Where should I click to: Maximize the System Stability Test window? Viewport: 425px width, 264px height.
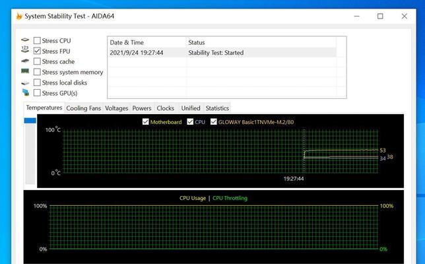(380, 16)
